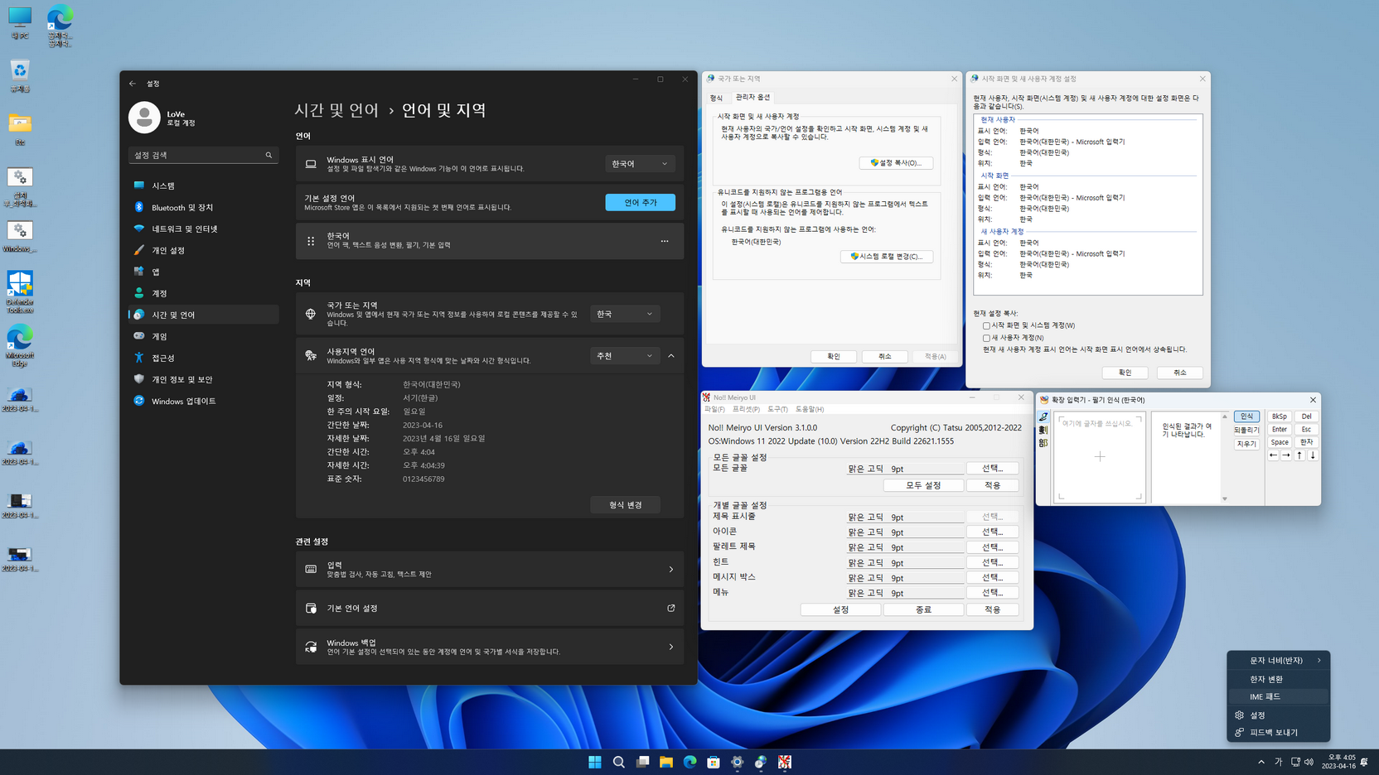Open Defender Tools.exe desktop icon

[20, 292]
